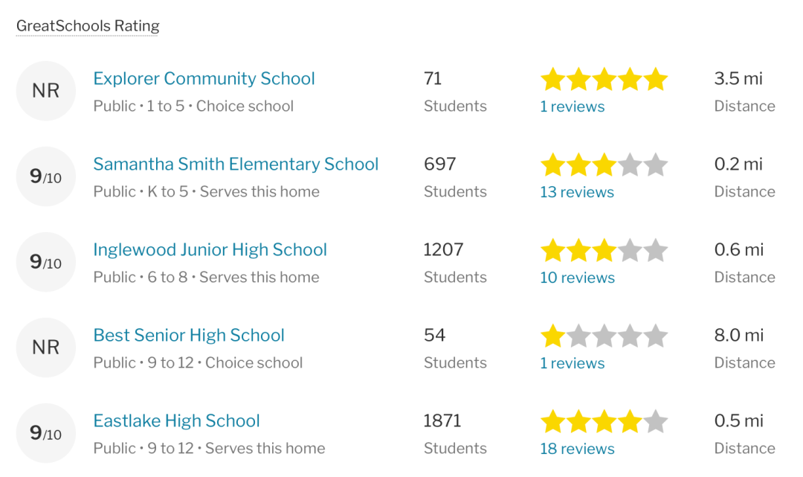This screenshot has height=477, width=803.
Task: View the 10 reviews link
Action: (577, 278)
